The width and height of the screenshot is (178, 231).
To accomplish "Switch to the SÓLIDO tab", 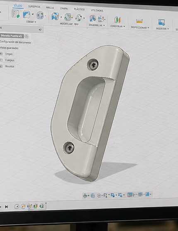I will (18, 6).
